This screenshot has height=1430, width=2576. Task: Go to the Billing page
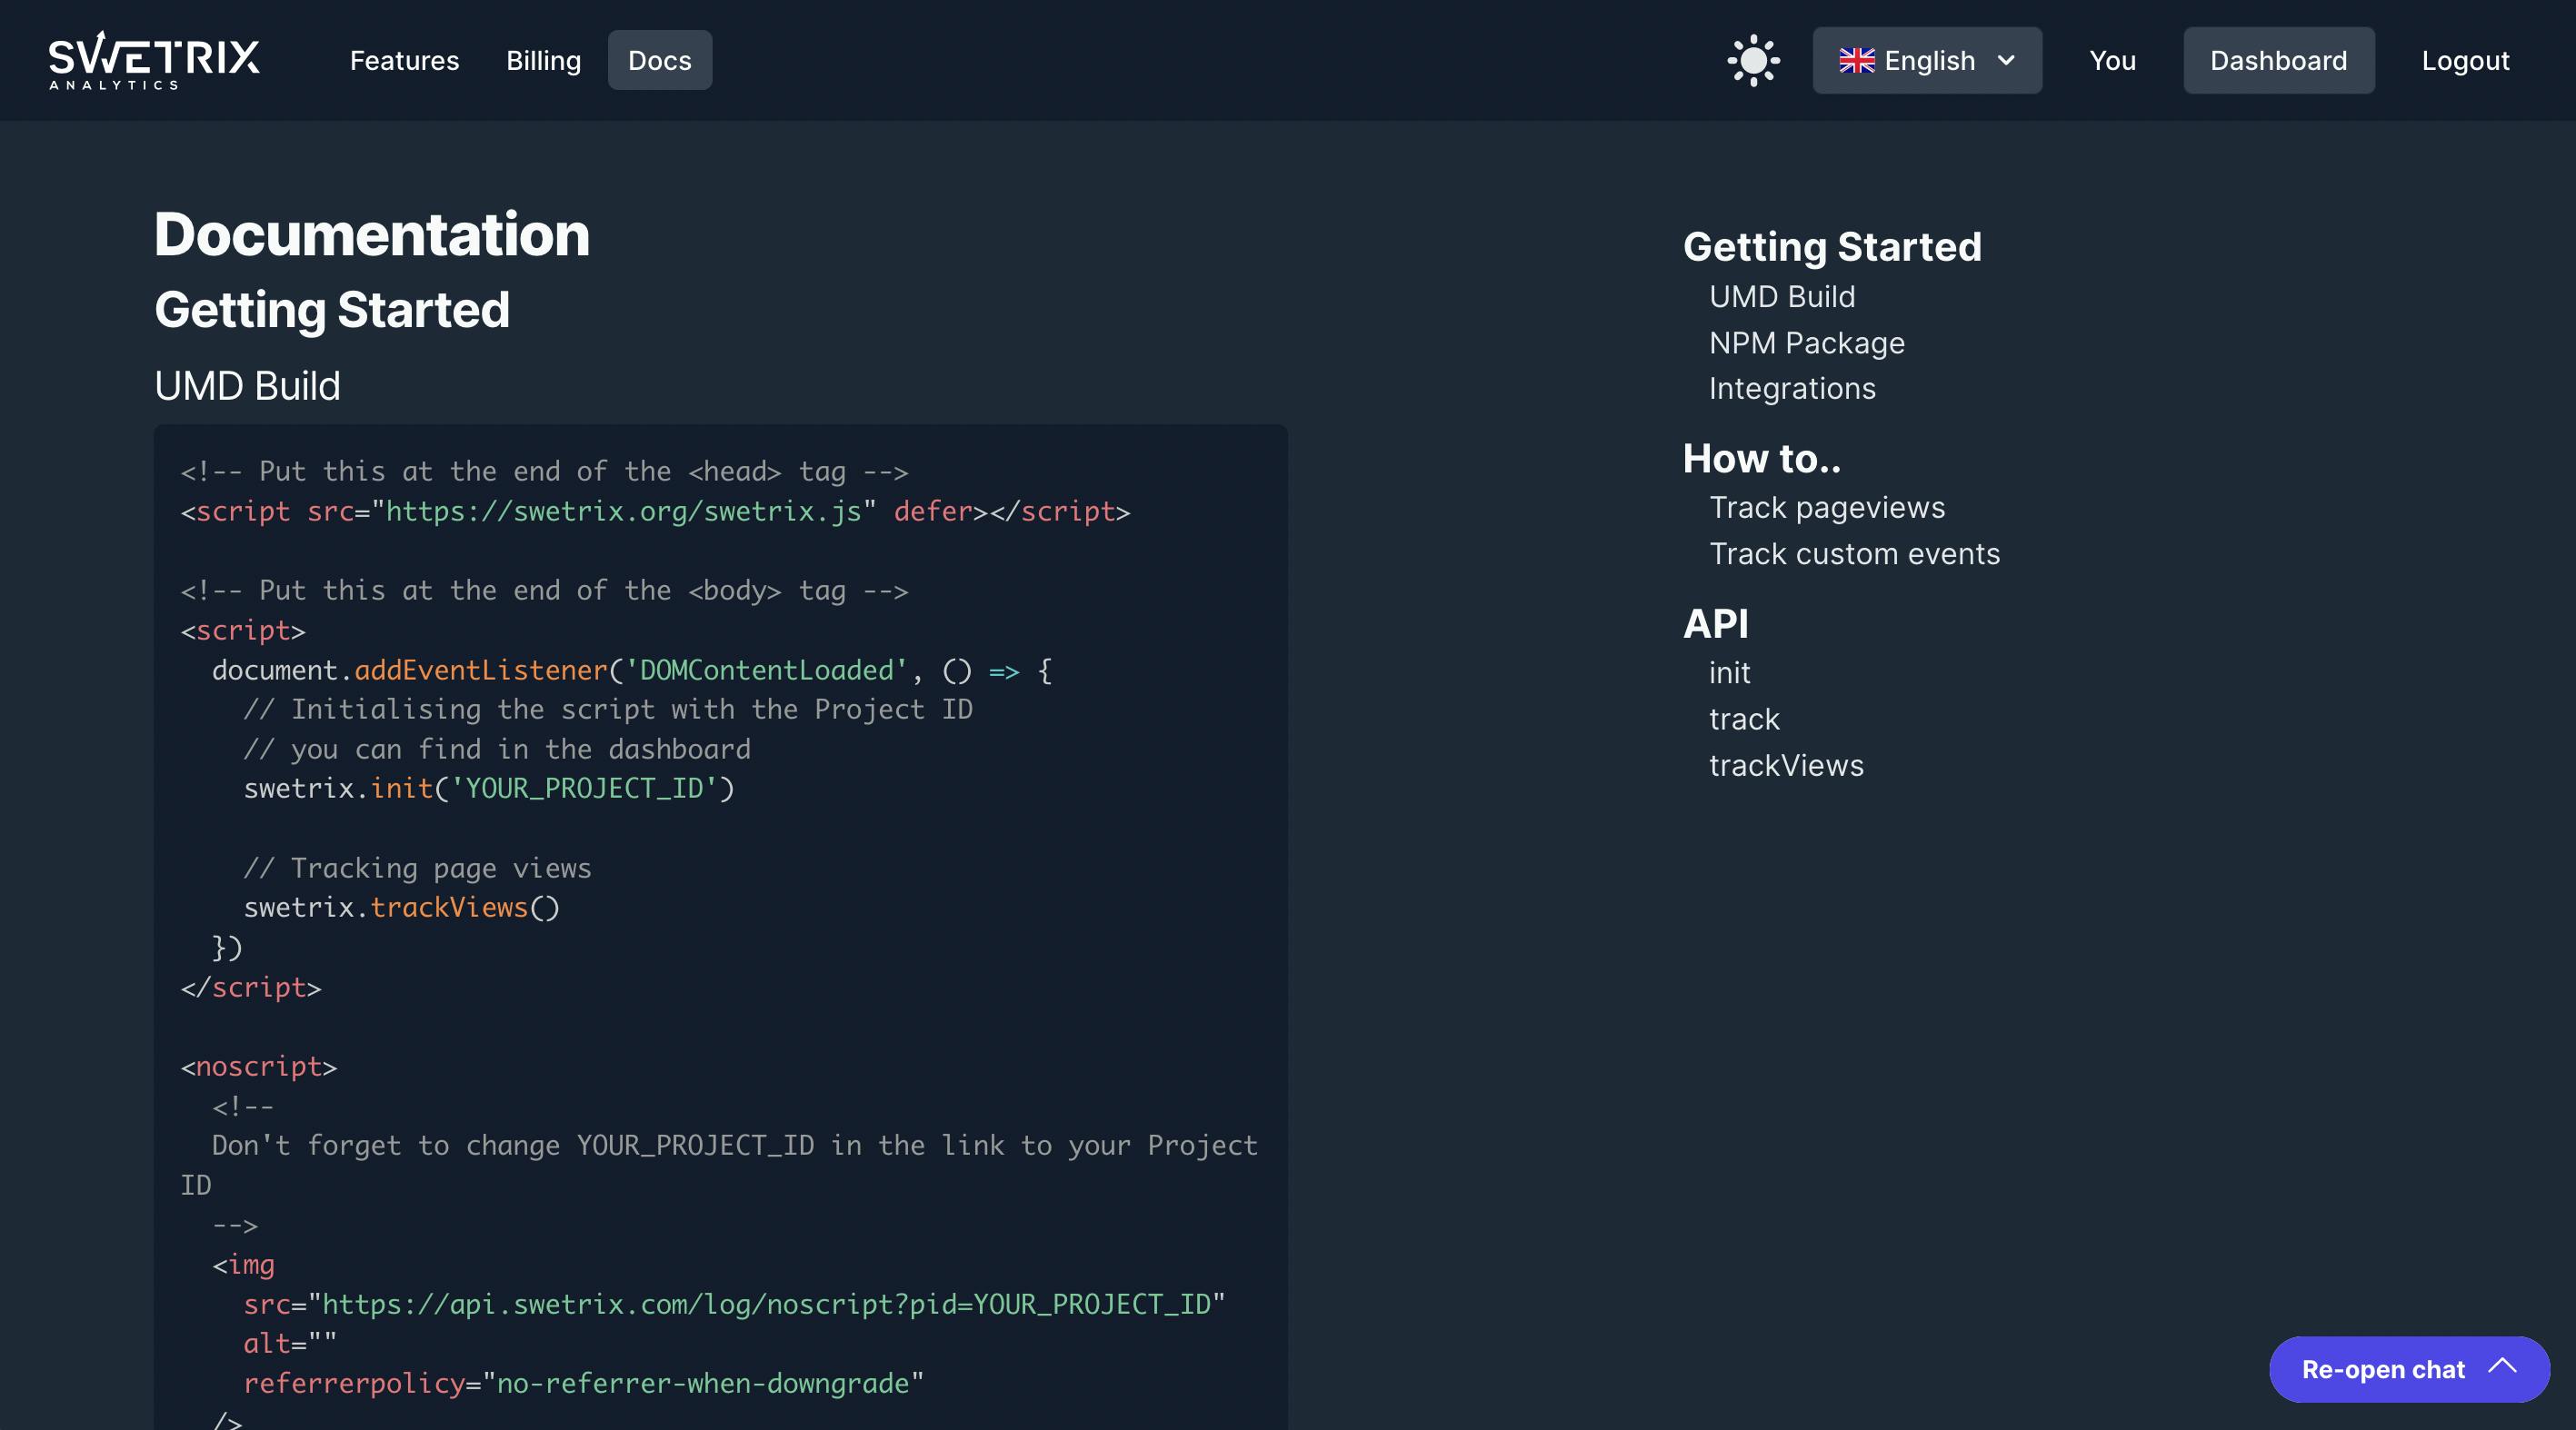click(543, 61)
